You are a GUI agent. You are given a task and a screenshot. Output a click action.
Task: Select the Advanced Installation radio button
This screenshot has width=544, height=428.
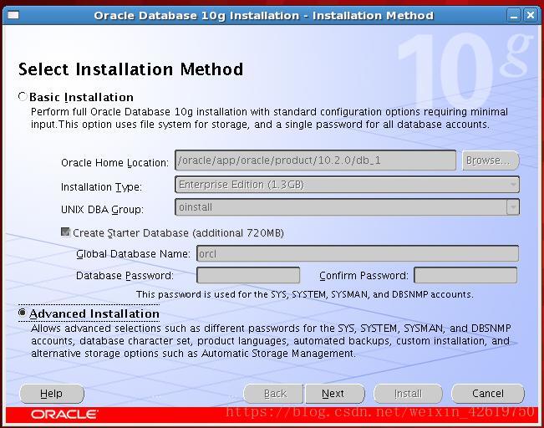(23, 313)
